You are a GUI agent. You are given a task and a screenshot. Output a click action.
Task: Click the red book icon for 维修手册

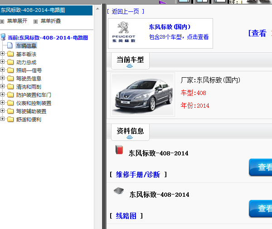tap(119, 149)
